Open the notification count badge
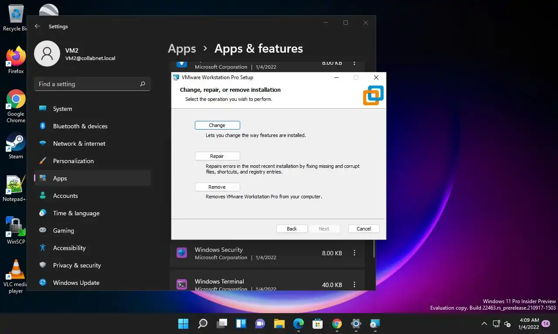 coord(546,324)
